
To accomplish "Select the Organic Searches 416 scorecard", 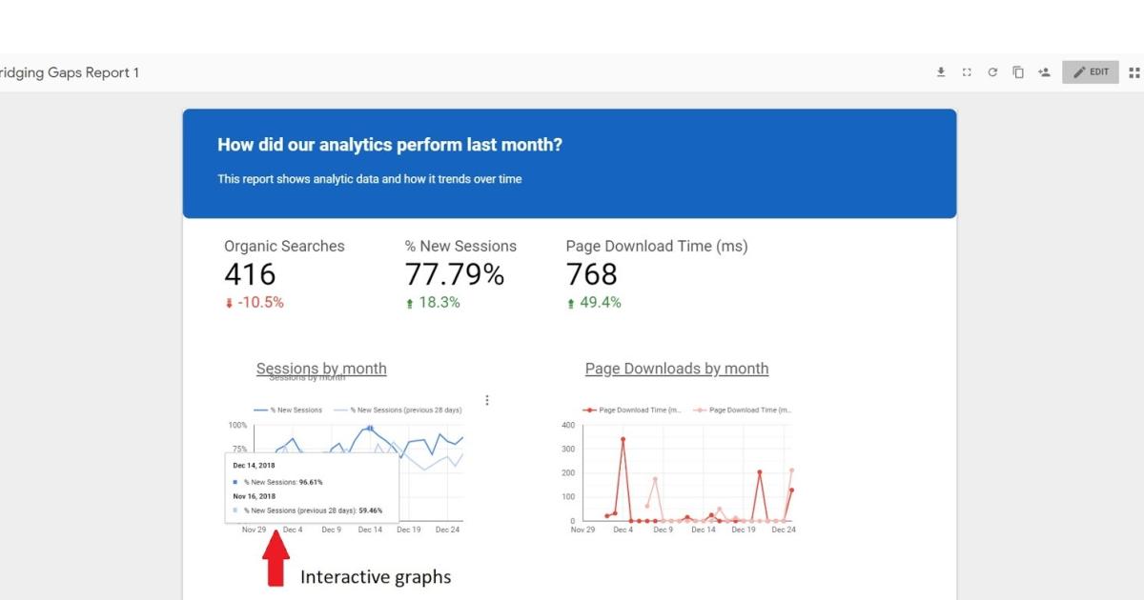I will click(x=284, y=274).
